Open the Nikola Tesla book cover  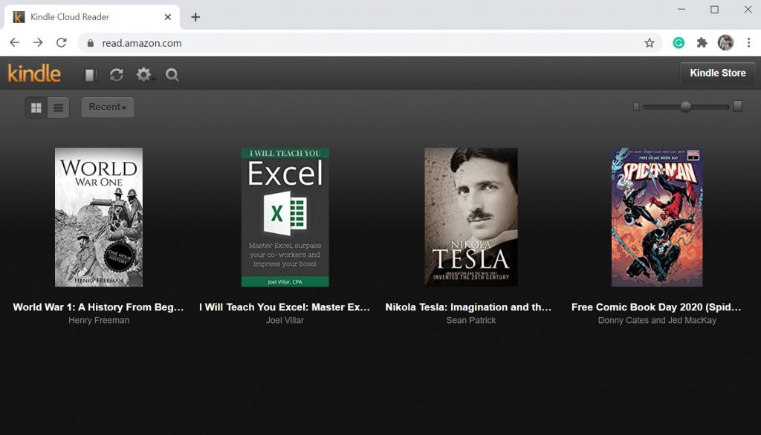tap(470, 217)
